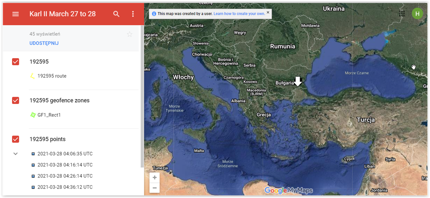Screen dimensions: 430x198
Task: Open the 'Learn how to create your own' link
Action: (239, 14)
